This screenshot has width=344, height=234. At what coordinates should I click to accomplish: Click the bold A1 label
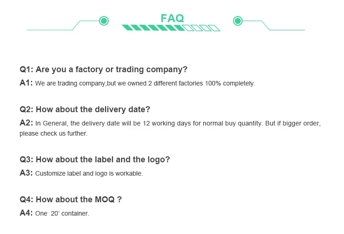pos(26,83)
